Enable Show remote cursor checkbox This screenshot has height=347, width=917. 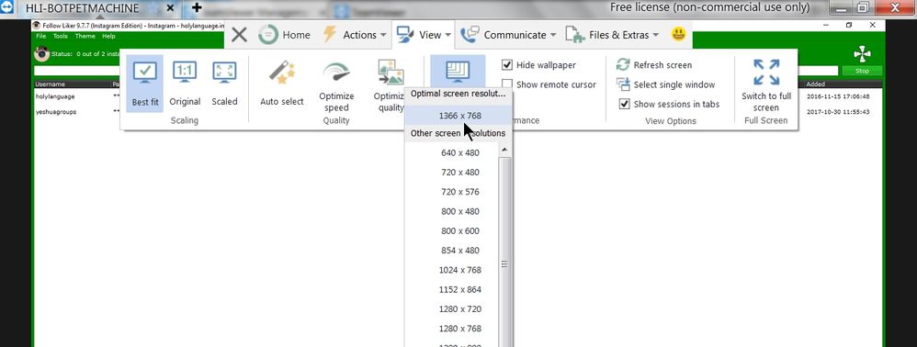pyautogui.click(x=507, y=84)
